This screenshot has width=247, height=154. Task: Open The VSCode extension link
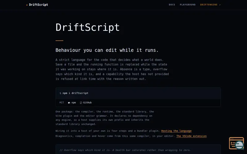coord(191,136)
